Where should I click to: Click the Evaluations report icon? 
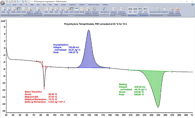[x=165, y=10]
